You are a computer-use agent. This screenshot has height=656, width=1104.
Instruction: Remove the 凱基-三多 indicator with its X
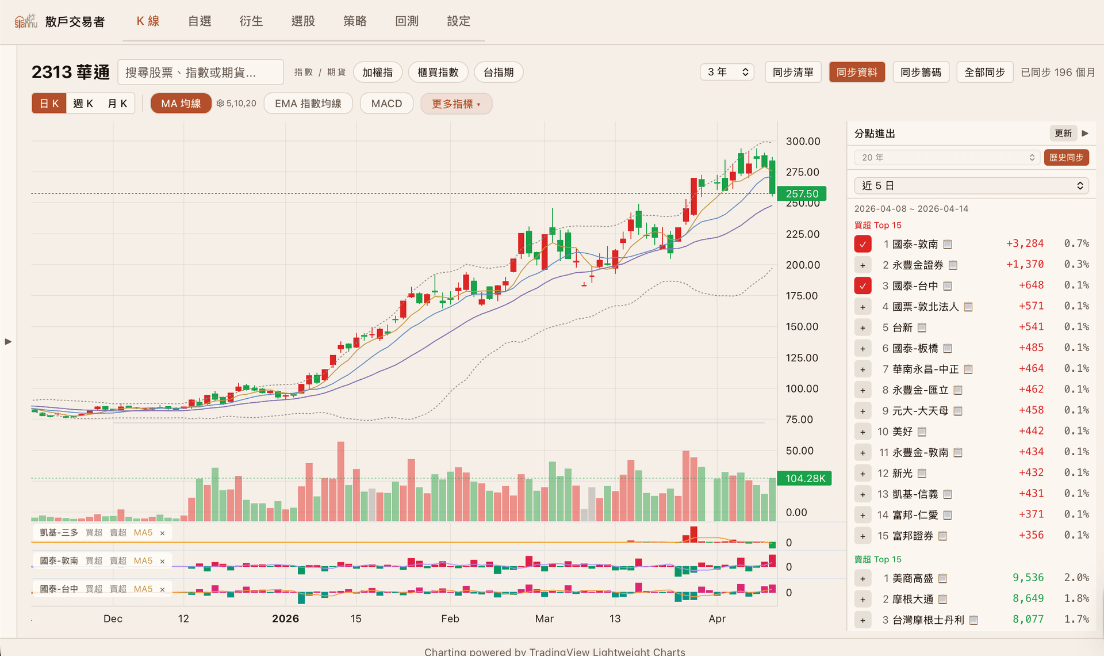[x=162, y=533]
